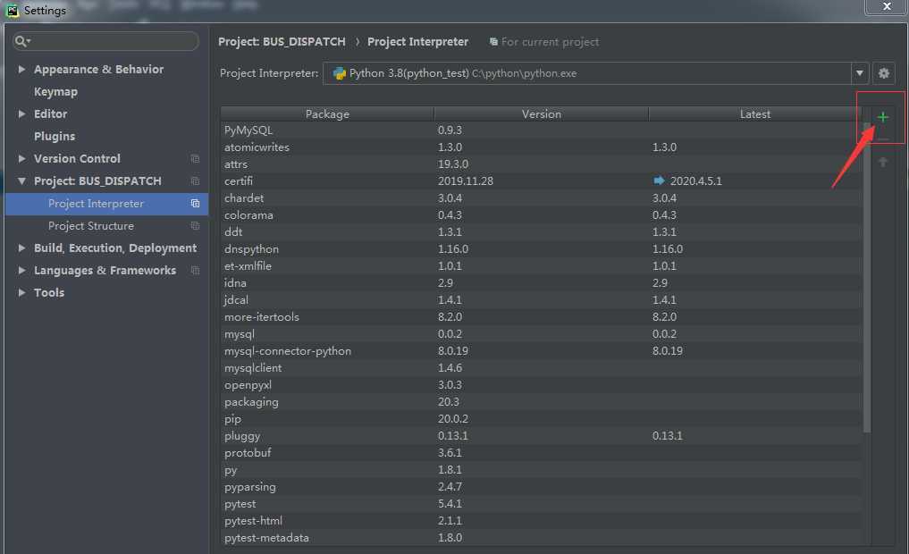Select the pip package row
909x554 pixels.
pyautogui.click(x=541, y=419)
